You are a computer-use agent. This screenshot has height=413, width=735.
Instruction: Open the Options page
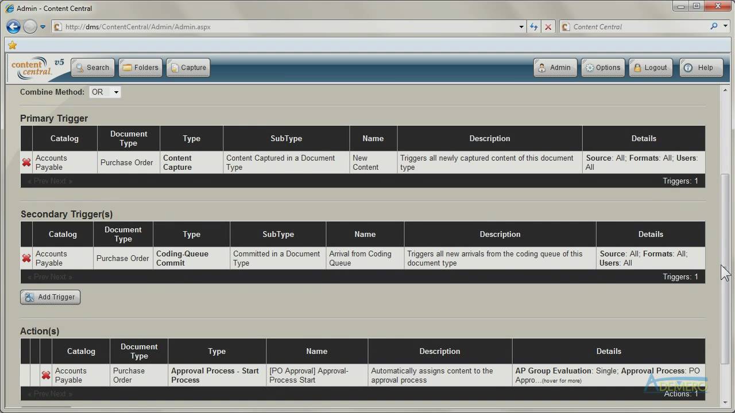pos(602,68)
